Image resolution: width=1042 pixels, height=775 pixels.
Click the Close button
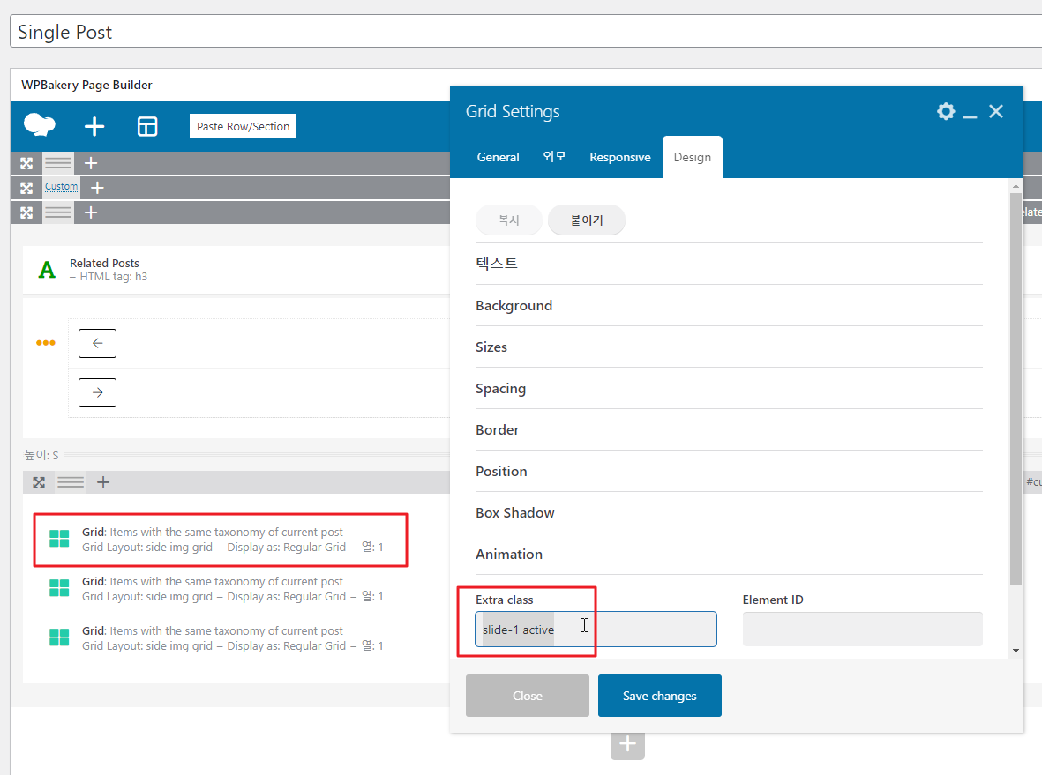[528, 696]
